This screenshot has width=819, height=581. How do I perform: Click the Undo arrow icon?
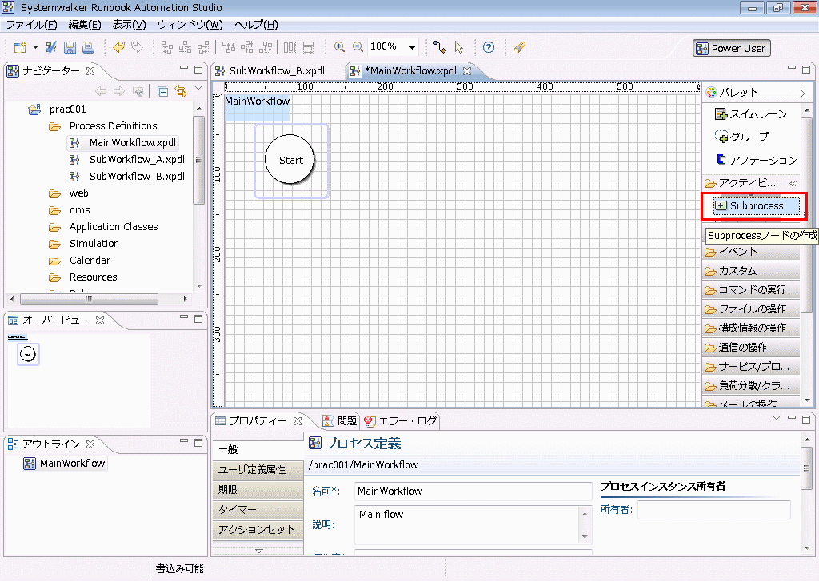pos(118,47)
